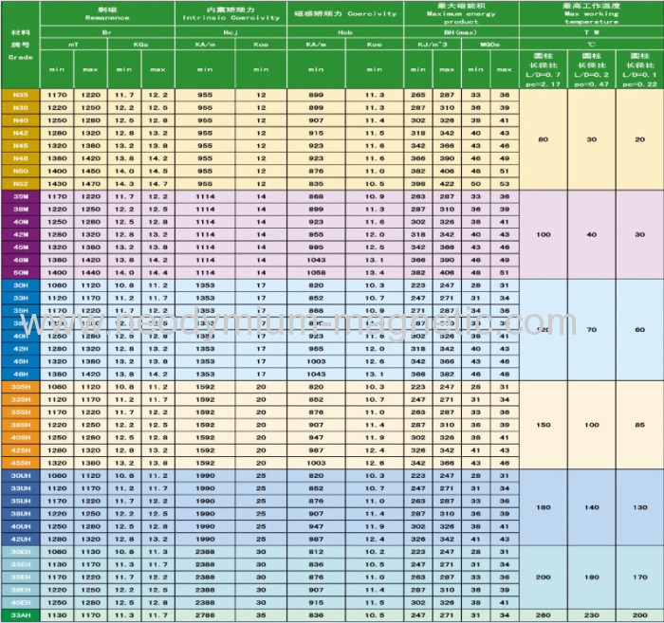Select the Maximum energy product header
This screenshot has height=623, width=664.
(x=461, y=13)
